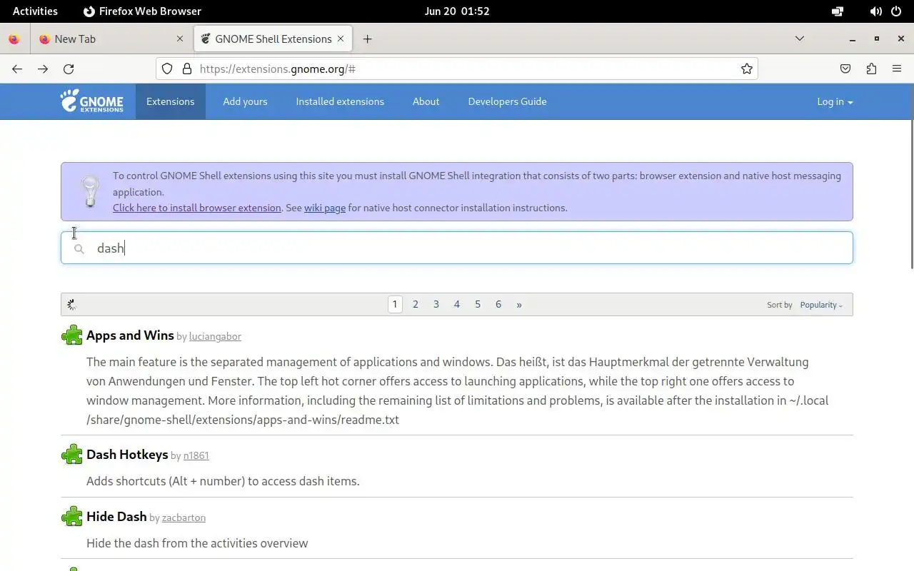Viewport: 914px width, 571px height.
Task: Click the Apps and Wins puzzle icon
Action: 72,335
